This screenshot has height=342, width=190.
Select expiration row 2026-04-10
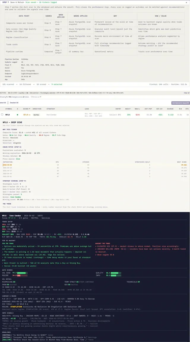point(95,168)
